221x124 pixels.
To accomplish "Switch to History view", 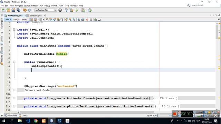I will point(25,19).
